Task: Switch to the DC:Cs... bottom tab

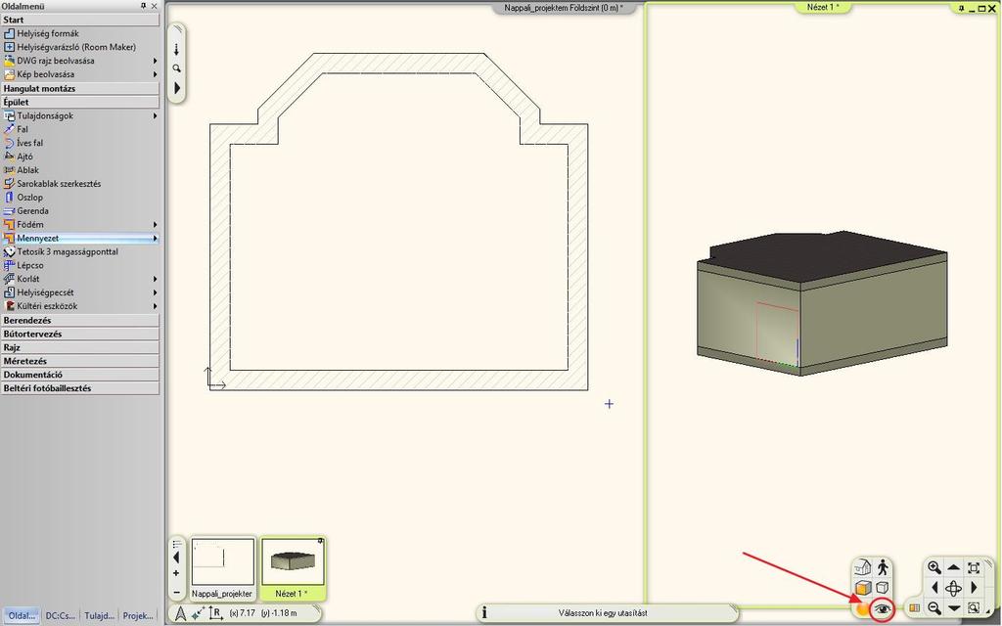Action: [61, 616]
